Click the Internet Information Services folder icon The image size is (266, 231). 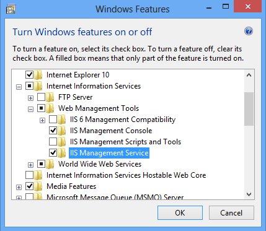point(38,86)
